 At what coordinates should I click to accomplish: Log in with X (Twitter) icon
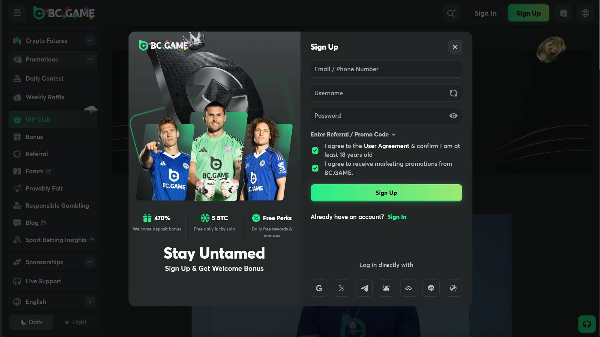[x=341, y=288]
